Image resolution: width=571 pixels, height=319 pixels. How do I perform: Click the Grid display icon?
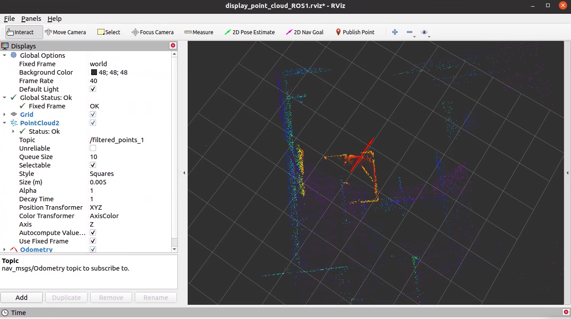click(x=13, y=114)
